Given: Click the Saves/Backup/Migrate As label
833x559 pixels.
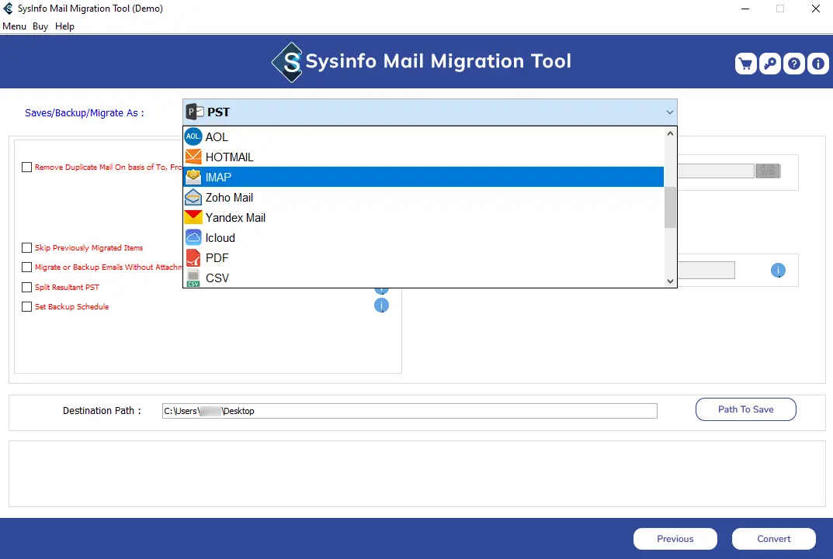Looking at the screenshot, I should [x=85, y=113].
